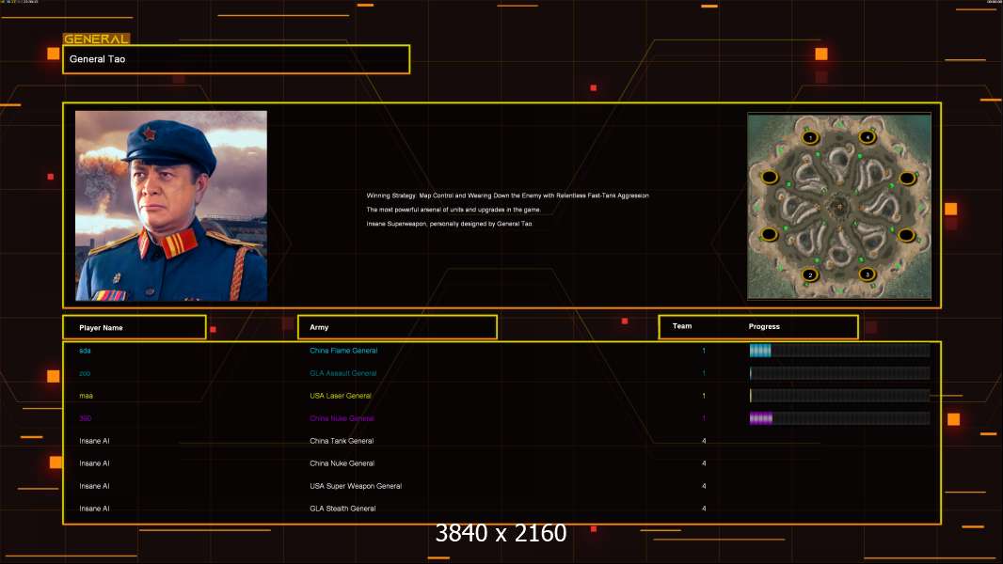1003x564 pixels.
Task: Select purple "China Nuke General" army entry
Action: coord(342,418)
